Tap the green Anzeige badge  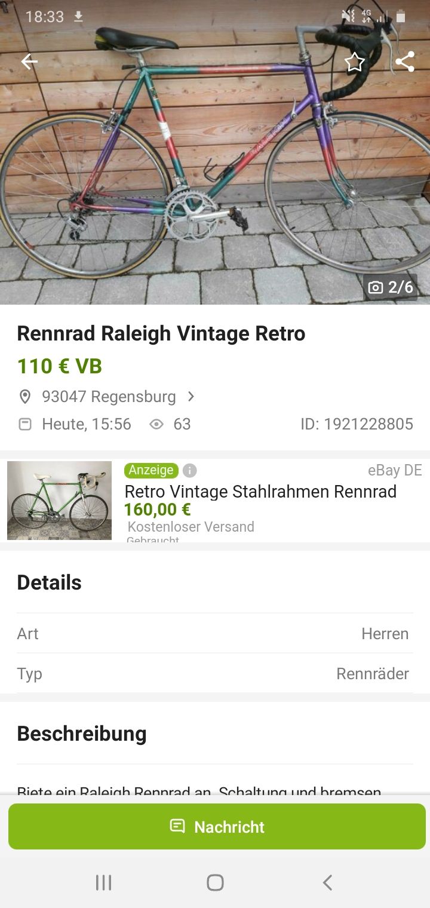pyautogui.click(x=152, y=471)
